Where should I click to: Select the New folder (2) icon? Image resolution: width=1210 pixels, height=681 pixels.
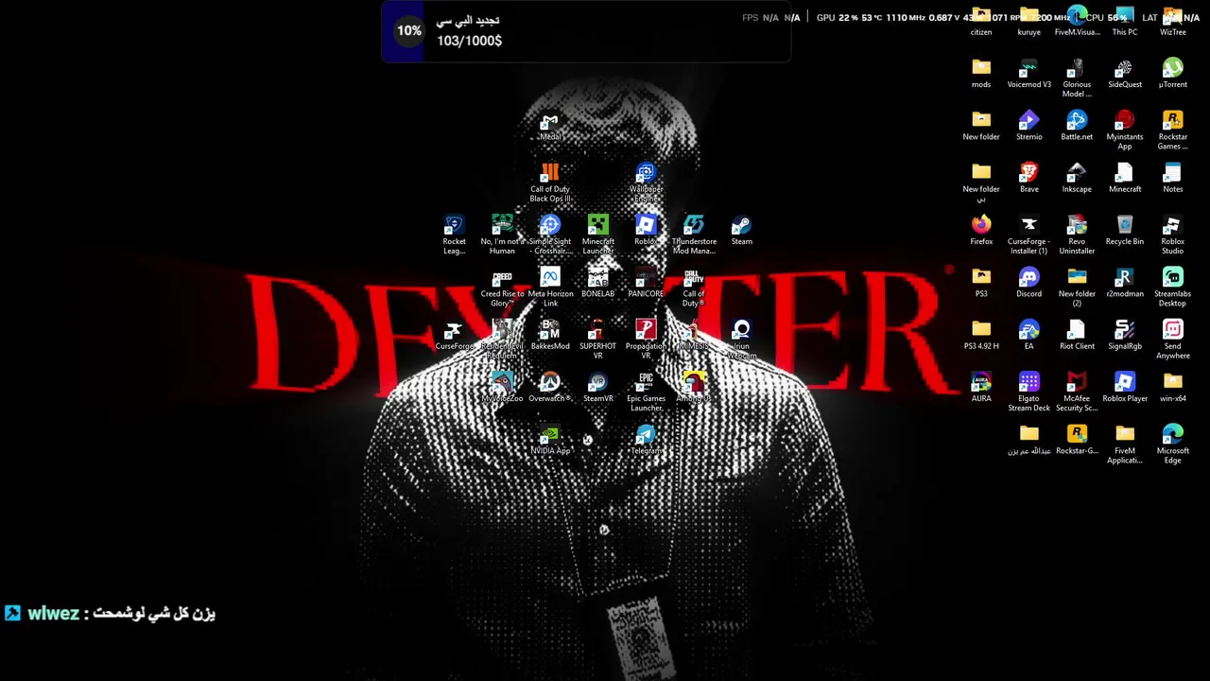pyautogui.click(x=1077, y=287)
